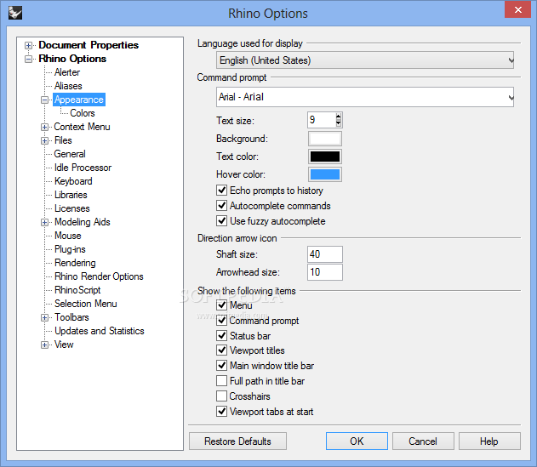Open the command prompt font dropdown
Viewport: 537px width, 467px height.
(365, 97)
